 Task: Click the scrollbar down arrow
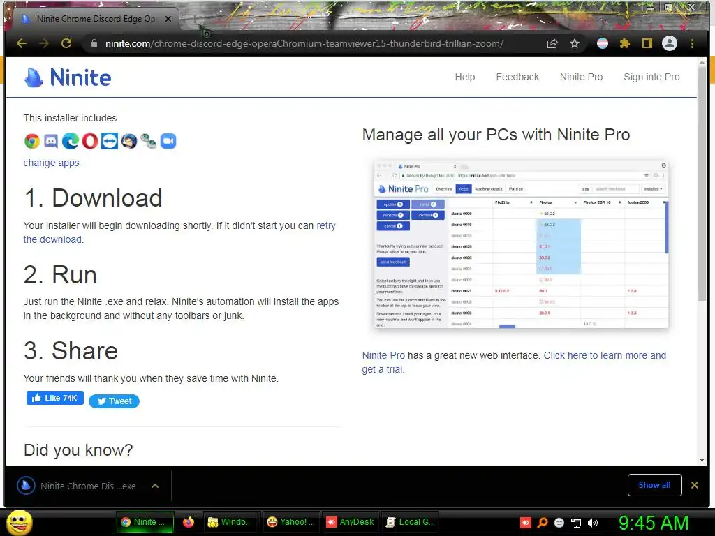[702, 460]
